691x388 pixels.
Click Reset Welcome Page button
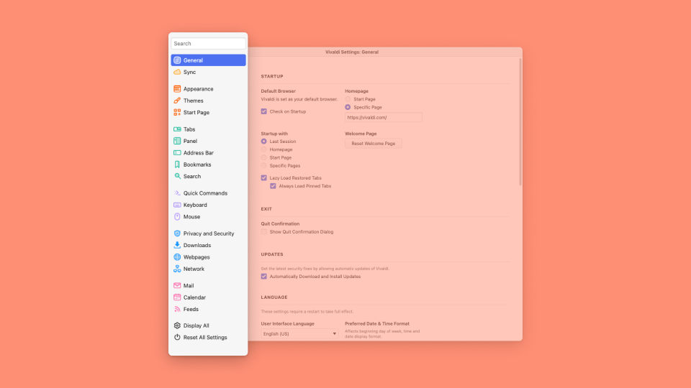(x=374, y=144)
